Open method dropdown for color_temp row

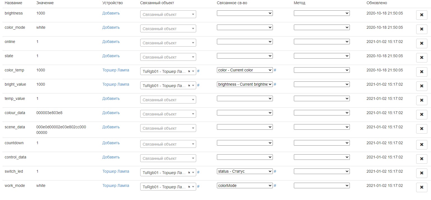pos(322,70)
